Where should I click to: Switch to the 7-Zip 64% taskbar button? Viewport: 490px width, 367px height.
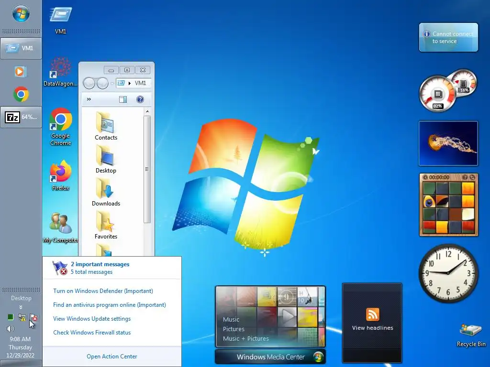click(x=21, y=117)
